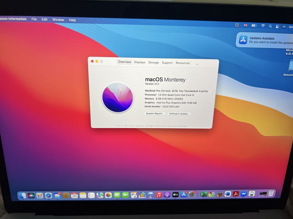
Task: Open Control Centre in menu bar
Action: 277,27
